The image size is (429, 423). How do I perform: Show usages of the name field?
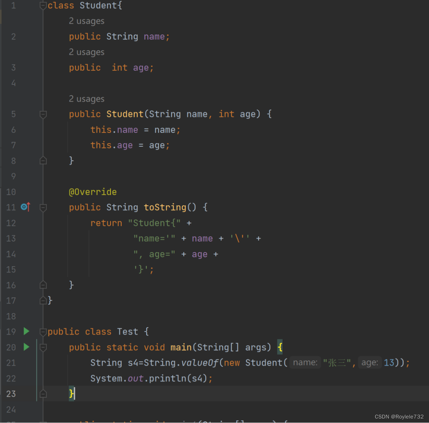click(86, 21)
